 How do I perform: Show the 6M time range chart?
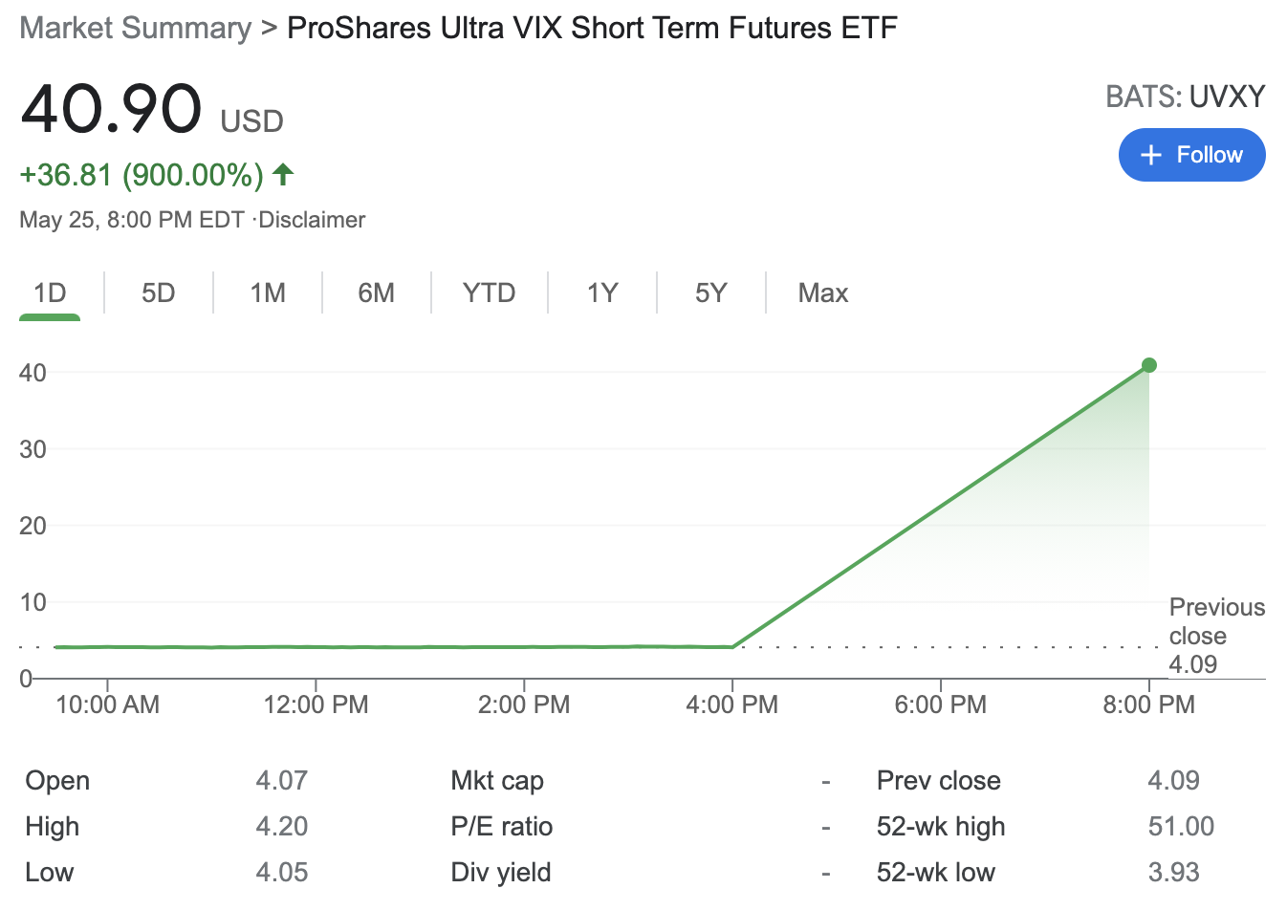coord(377,292)
